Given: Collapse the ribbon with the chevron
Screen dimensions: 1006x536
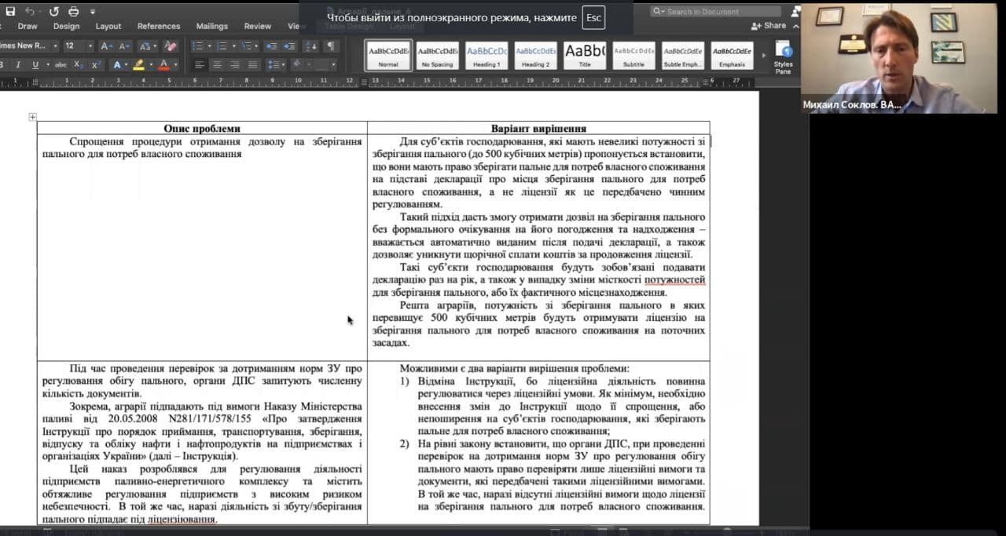Looking at the screenshot, I should coord(795,26).
